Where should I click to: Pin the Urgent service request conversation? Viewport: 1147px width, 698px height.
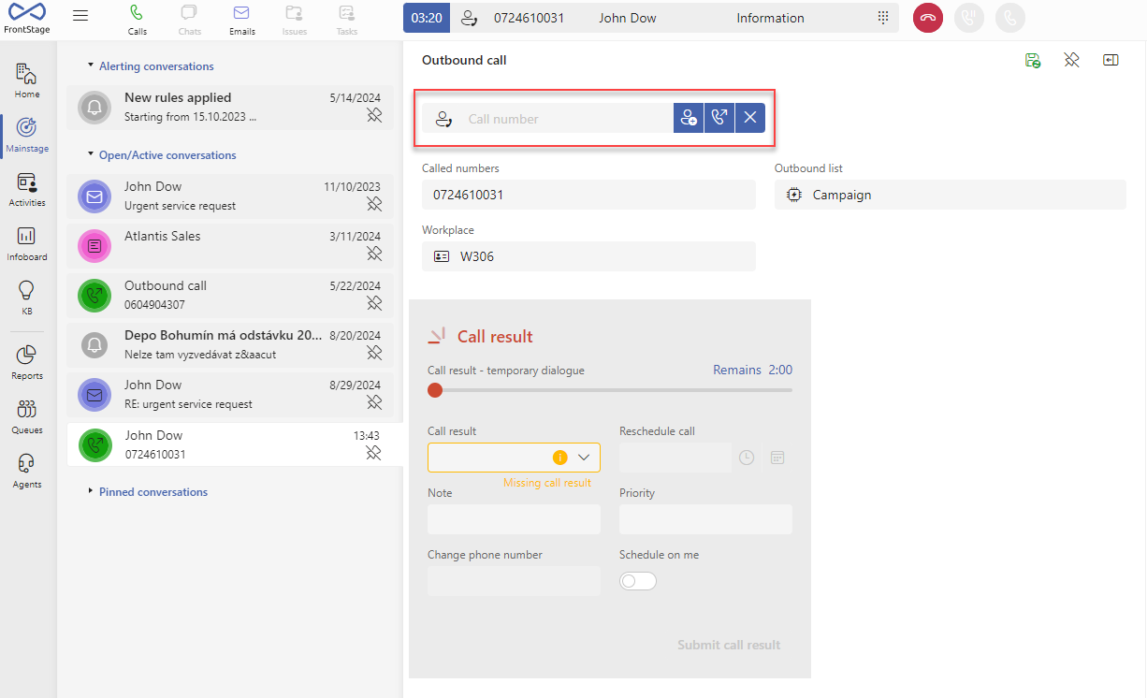click(374, 204)
